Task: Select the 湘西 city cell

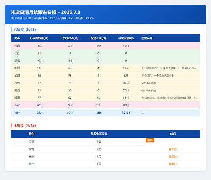Action: pos(17,90)
